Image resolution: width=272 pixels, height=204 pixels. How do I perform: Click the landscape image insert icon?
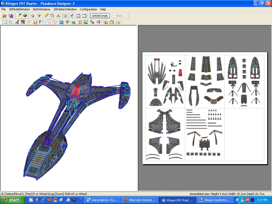(x=86, y=22)
